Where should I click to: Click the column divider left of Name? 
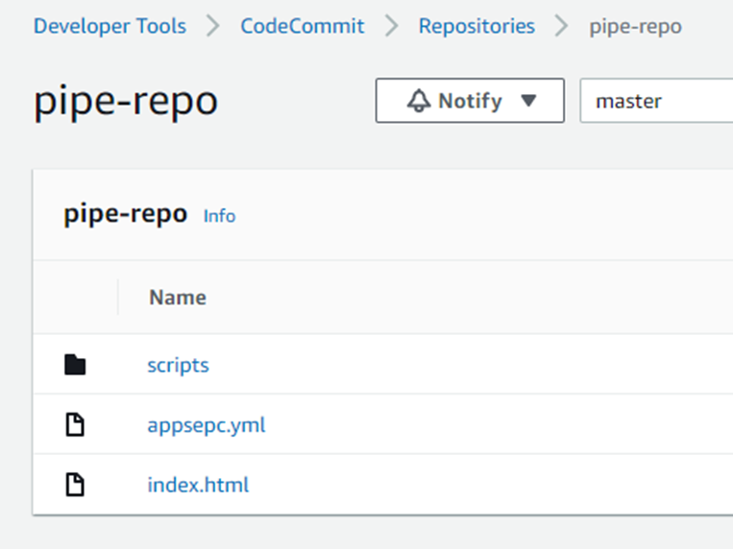118,298
